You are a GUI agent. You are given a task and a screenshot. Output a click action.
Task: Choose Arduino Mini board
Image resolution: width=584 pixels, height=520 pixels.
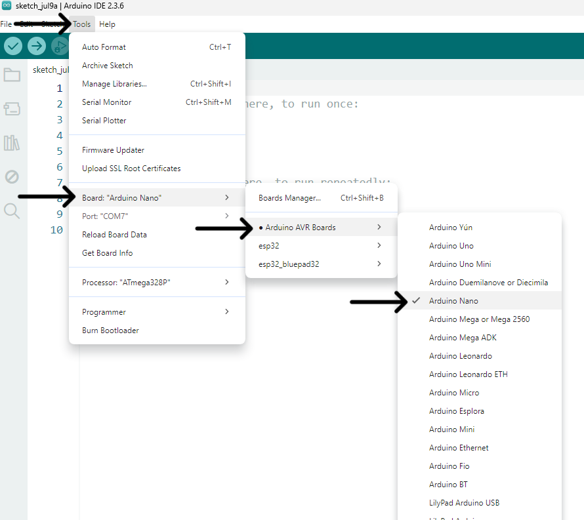pos(480,429)
